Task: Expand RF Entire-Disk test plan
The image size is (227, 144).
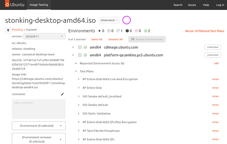Action: point(79,88)
